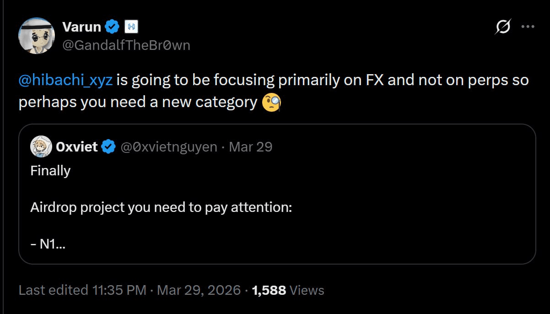Click the 0xviet display name
The image size is (550, 314).
[76, 147]
